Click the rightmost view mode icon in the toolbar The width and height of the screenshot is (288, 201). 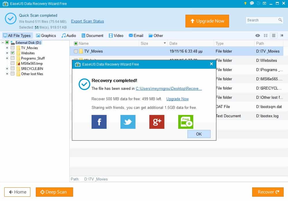(x=282, y=36)
